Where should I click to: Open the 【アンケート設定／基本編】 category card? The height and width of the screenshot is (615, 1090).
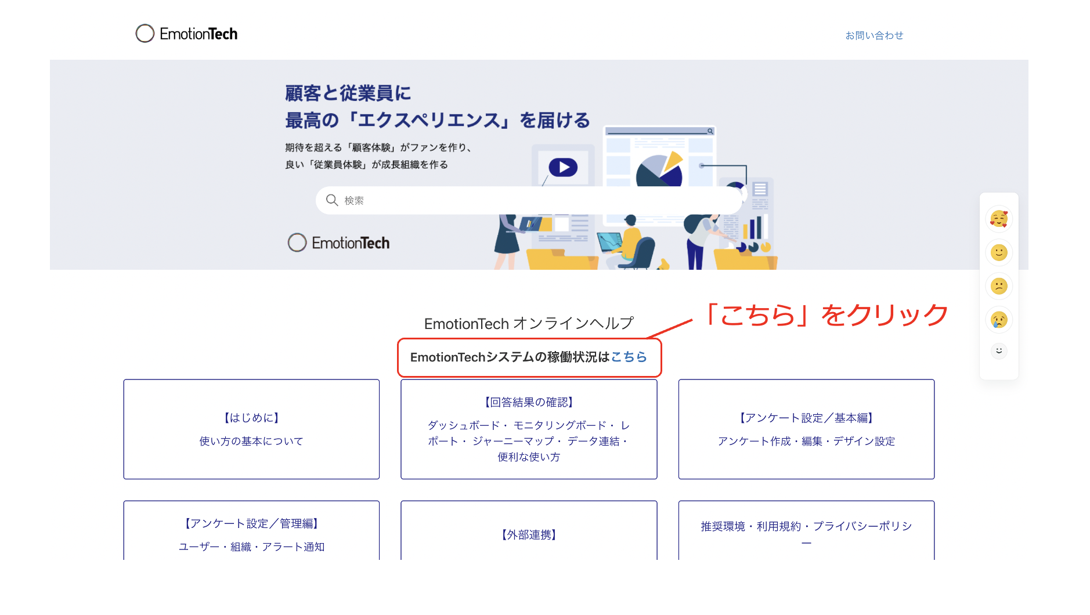(x=806, y=429)
